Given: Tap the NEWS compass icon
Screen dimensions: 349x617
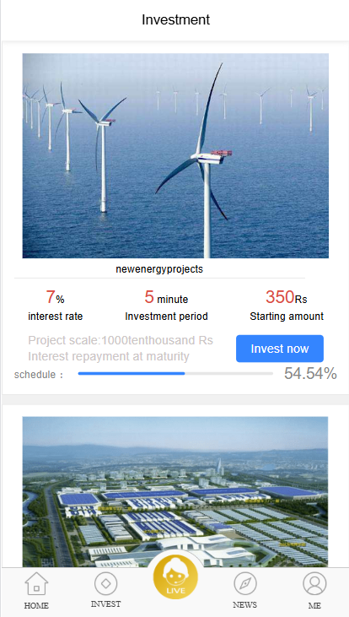Looking at the screenshot, I should pyautogui.click(x=244, y=583).
